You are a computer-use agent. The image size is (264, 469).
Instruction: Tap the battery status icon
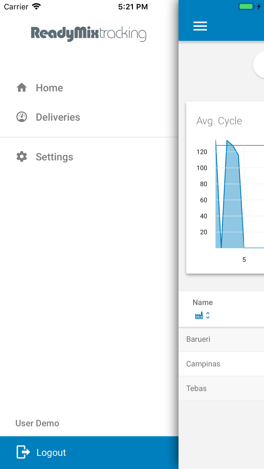tap(246, 7)
